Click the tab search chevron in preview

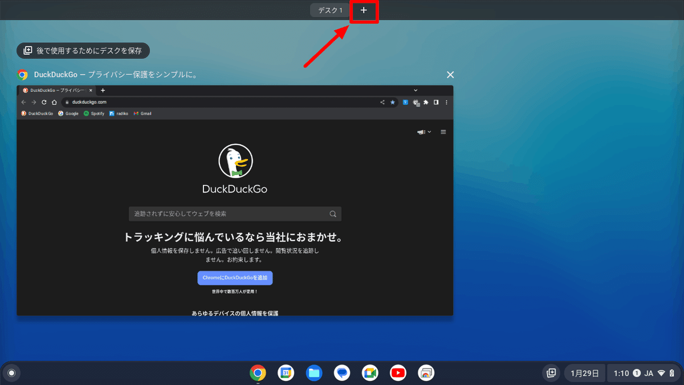pos(416,90)
